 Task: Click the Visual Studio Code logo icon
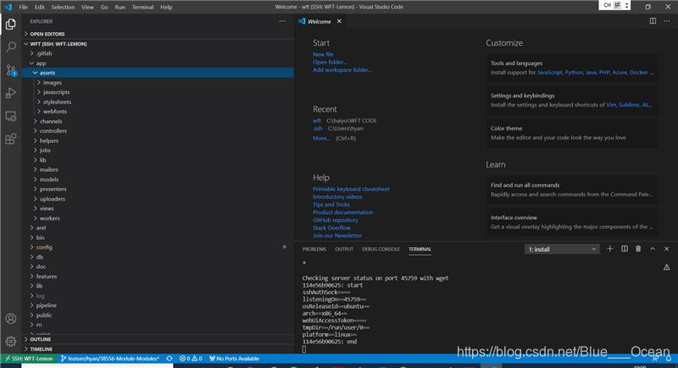(8, 7)
